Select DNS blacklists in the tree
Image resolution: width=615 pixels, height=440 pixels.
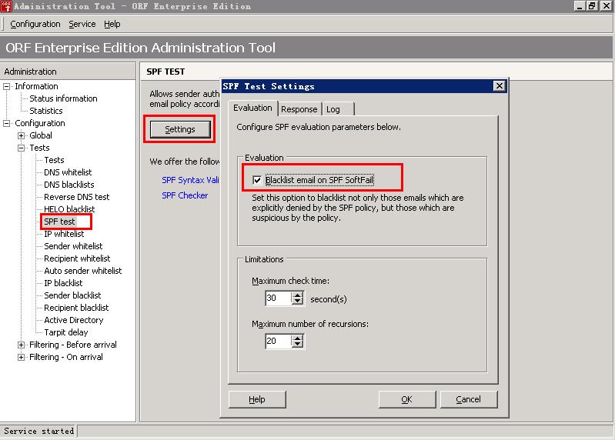(69, 185)
